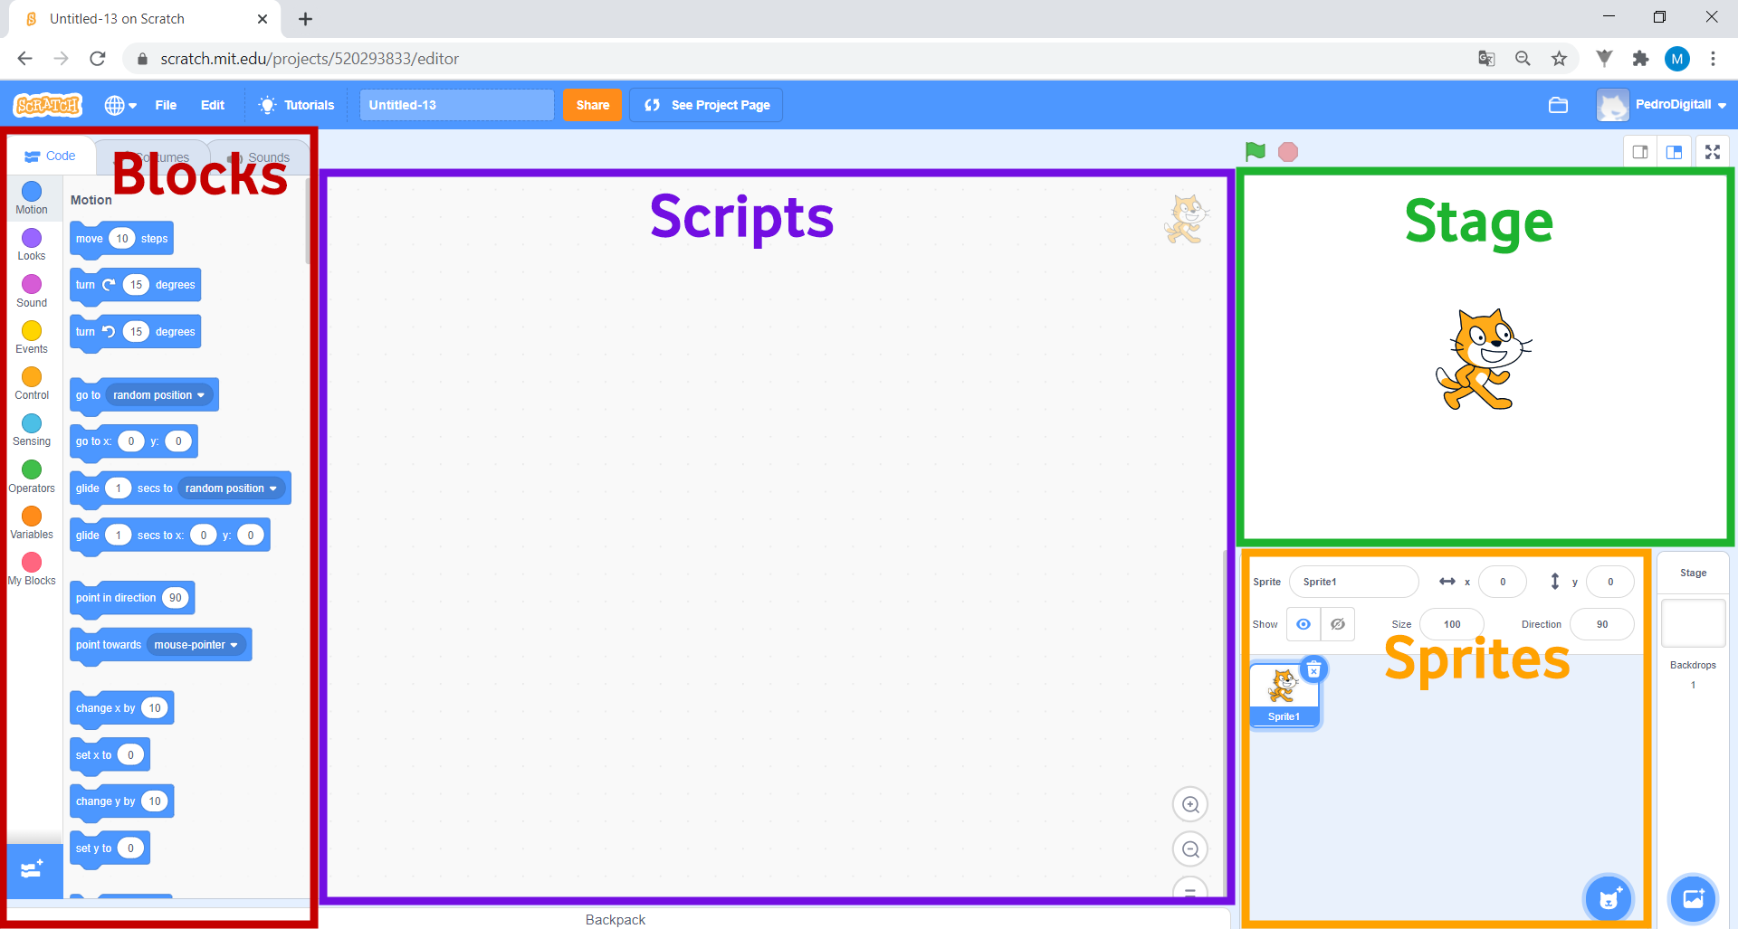Click the 'set x to' block
Image resolution: width=1738 pixels, height=929 pixels.
click(110, 755)
